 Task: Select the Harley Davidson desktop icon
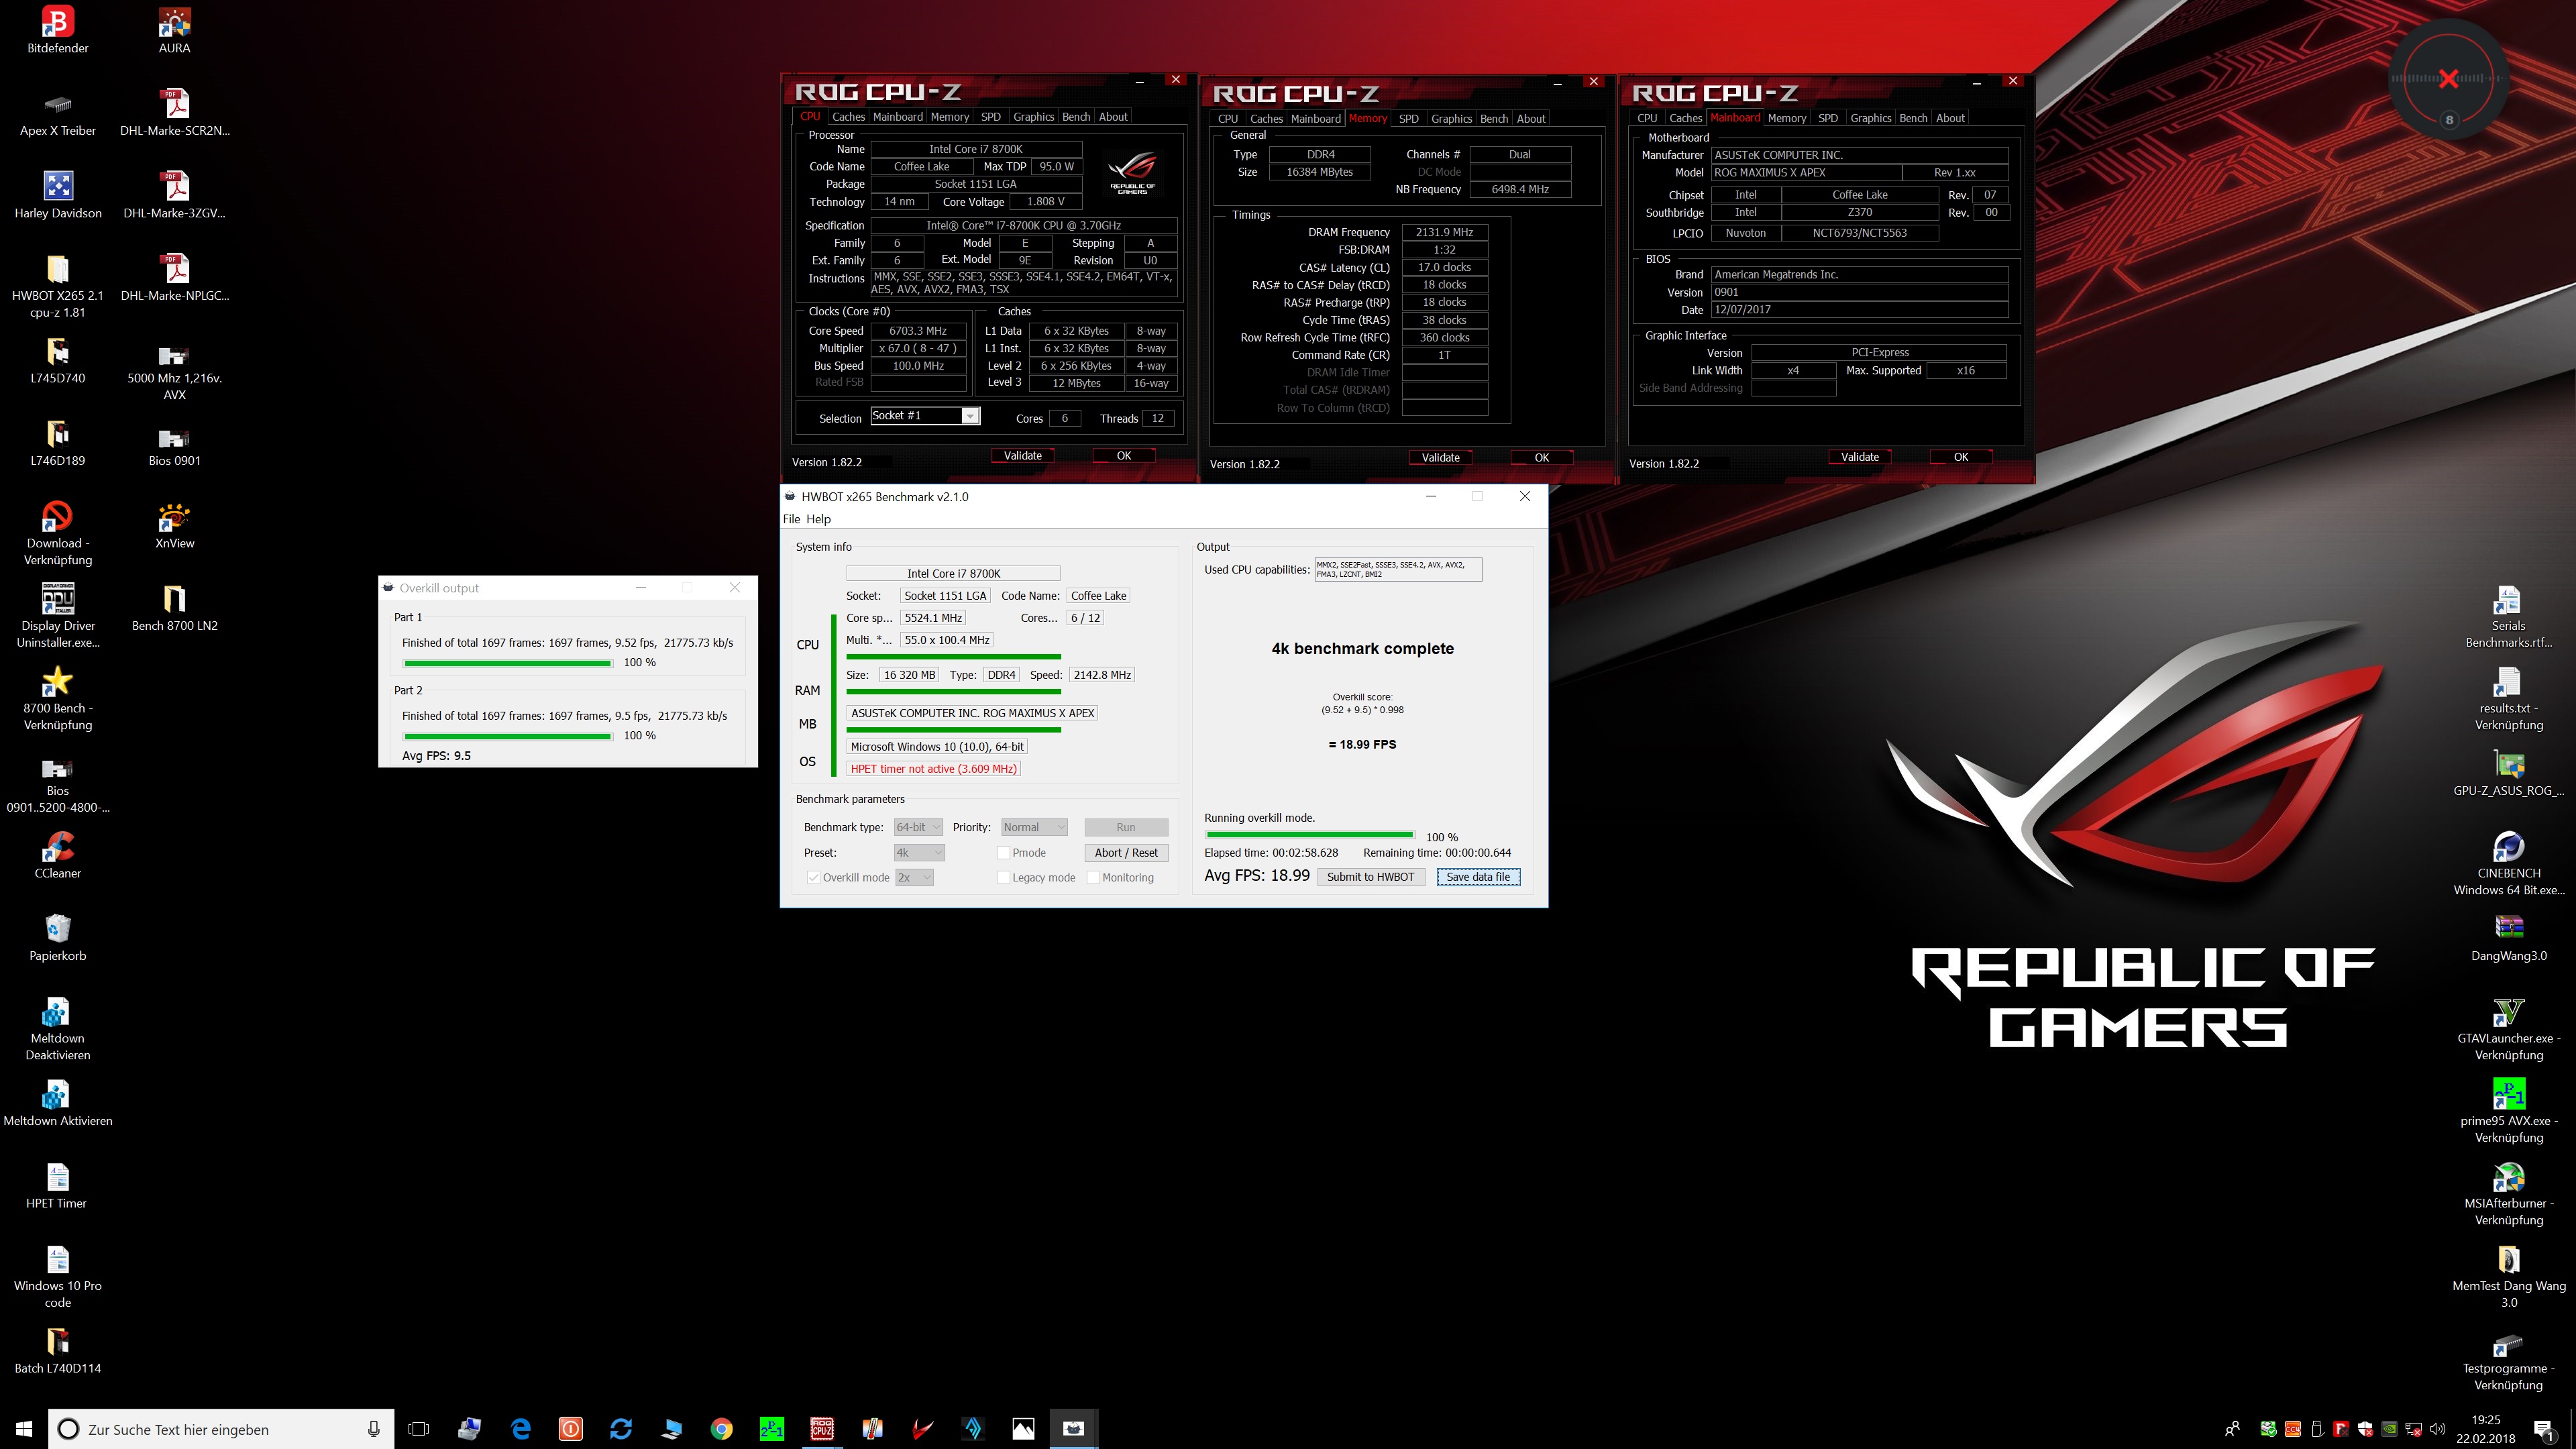coord(57,195)
